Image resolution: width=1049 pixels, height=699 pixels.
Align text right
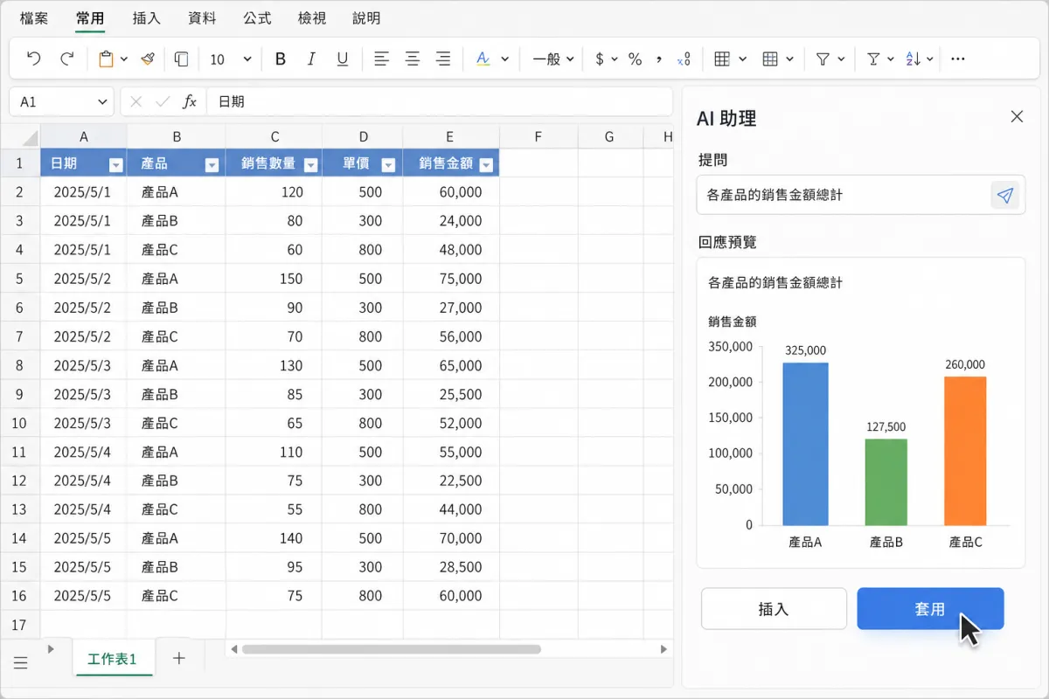click(443, 59)
